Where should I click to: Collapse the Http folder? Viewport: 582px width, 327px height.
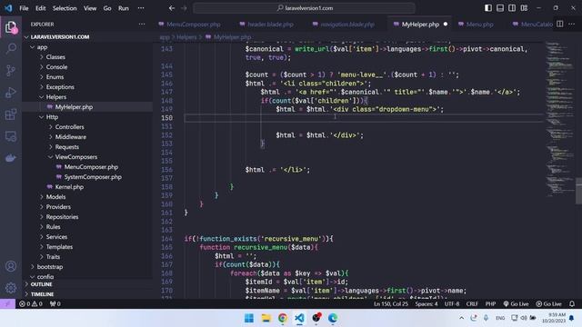point(52,117)
